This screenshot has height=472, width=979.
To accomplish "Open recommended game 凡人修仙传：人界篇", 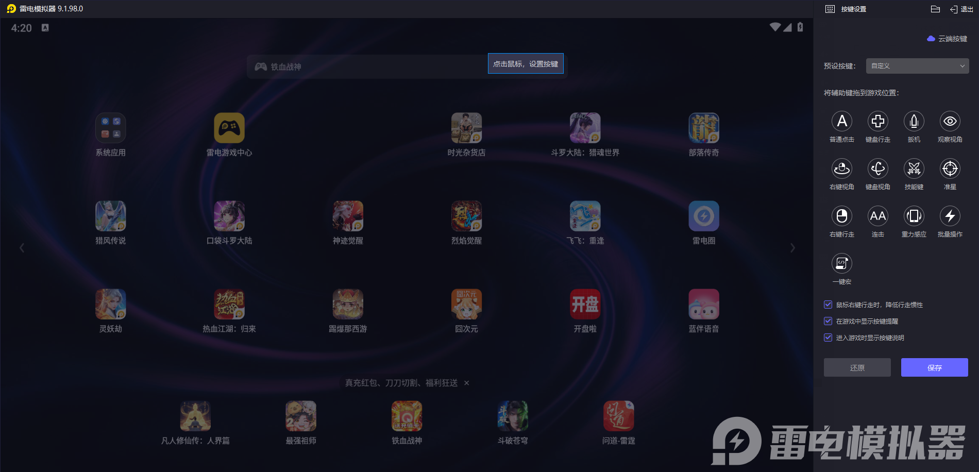I will [195, 416].
